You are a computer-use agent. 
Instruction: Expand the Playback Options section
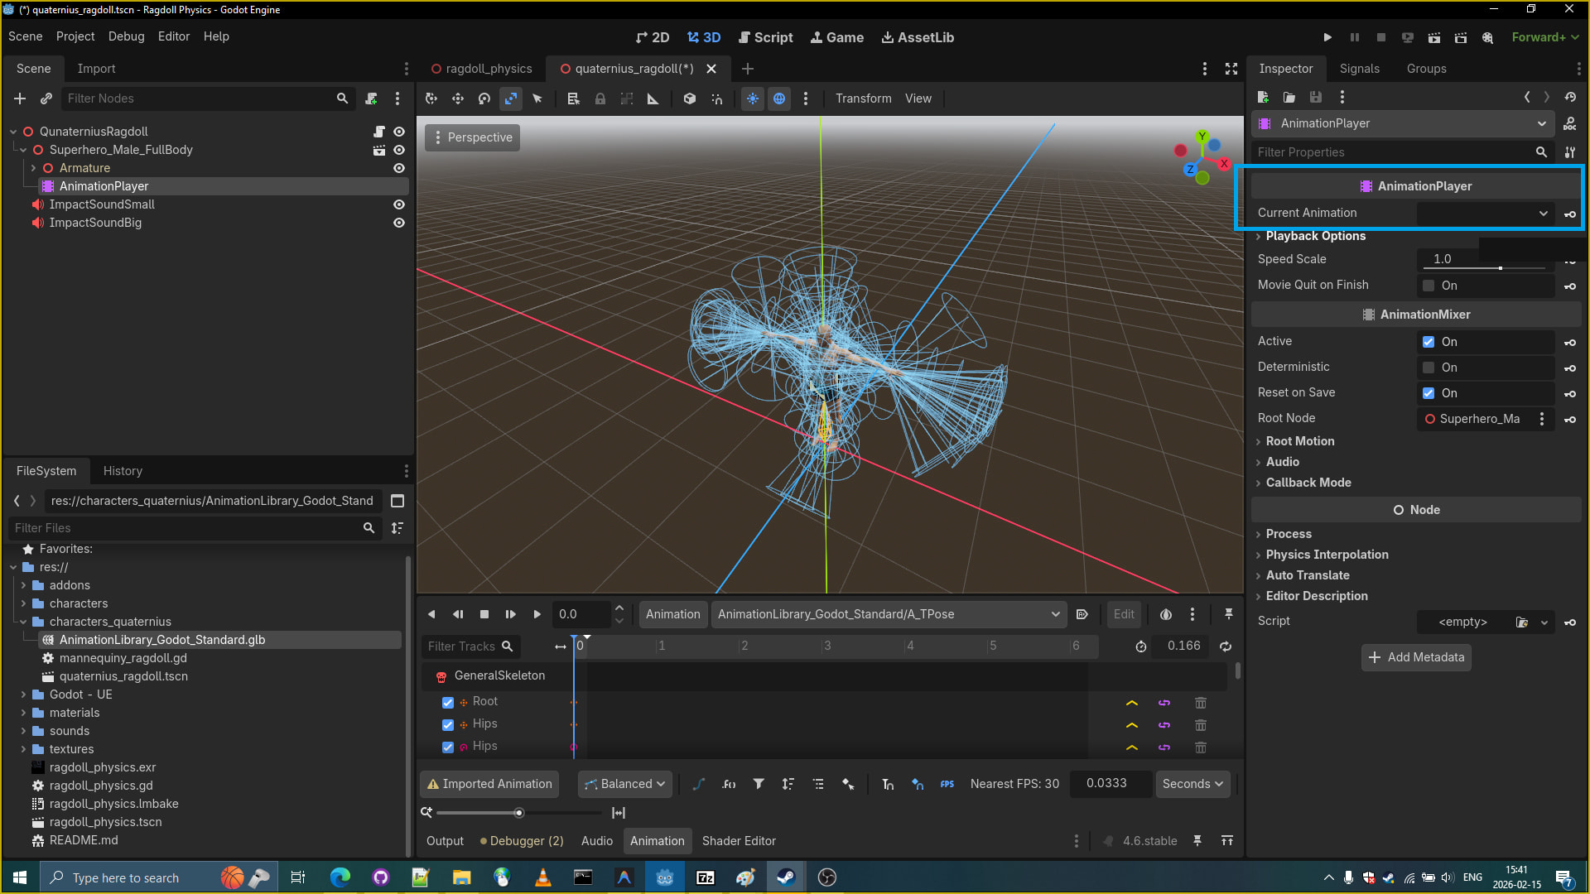pyautogui.click(x=1315, y=236)
